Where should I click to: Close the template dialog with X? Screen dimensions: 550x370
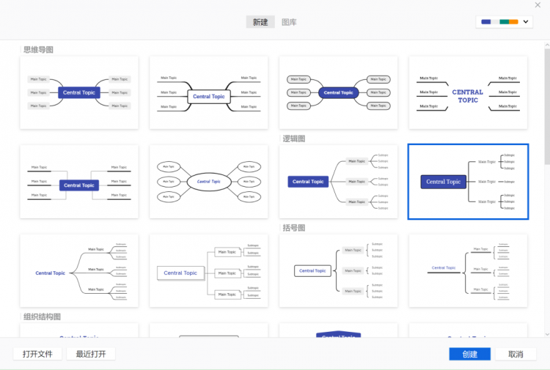538,5
